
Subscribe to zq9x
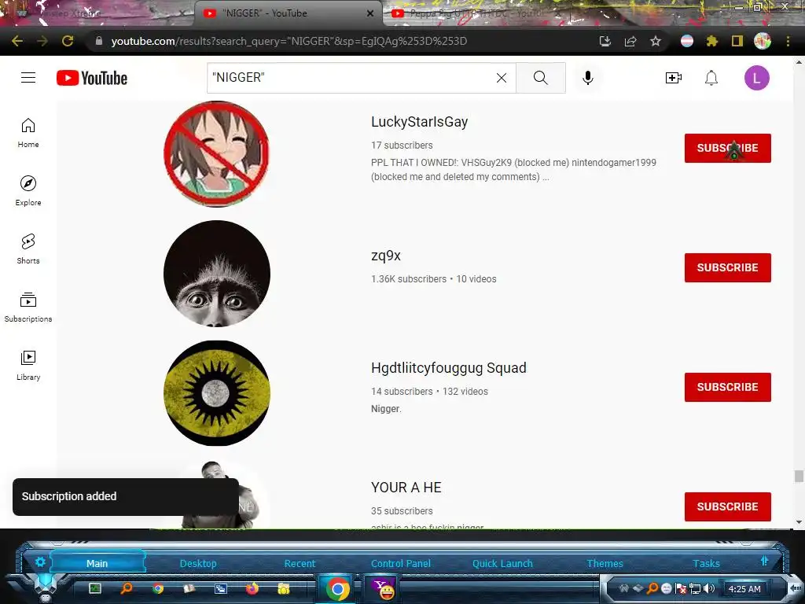tap(727, 267)
